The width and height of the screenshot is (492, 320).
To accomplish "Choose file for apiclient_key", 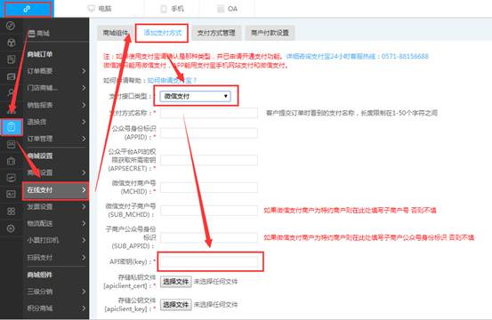I will pos(176,304).
